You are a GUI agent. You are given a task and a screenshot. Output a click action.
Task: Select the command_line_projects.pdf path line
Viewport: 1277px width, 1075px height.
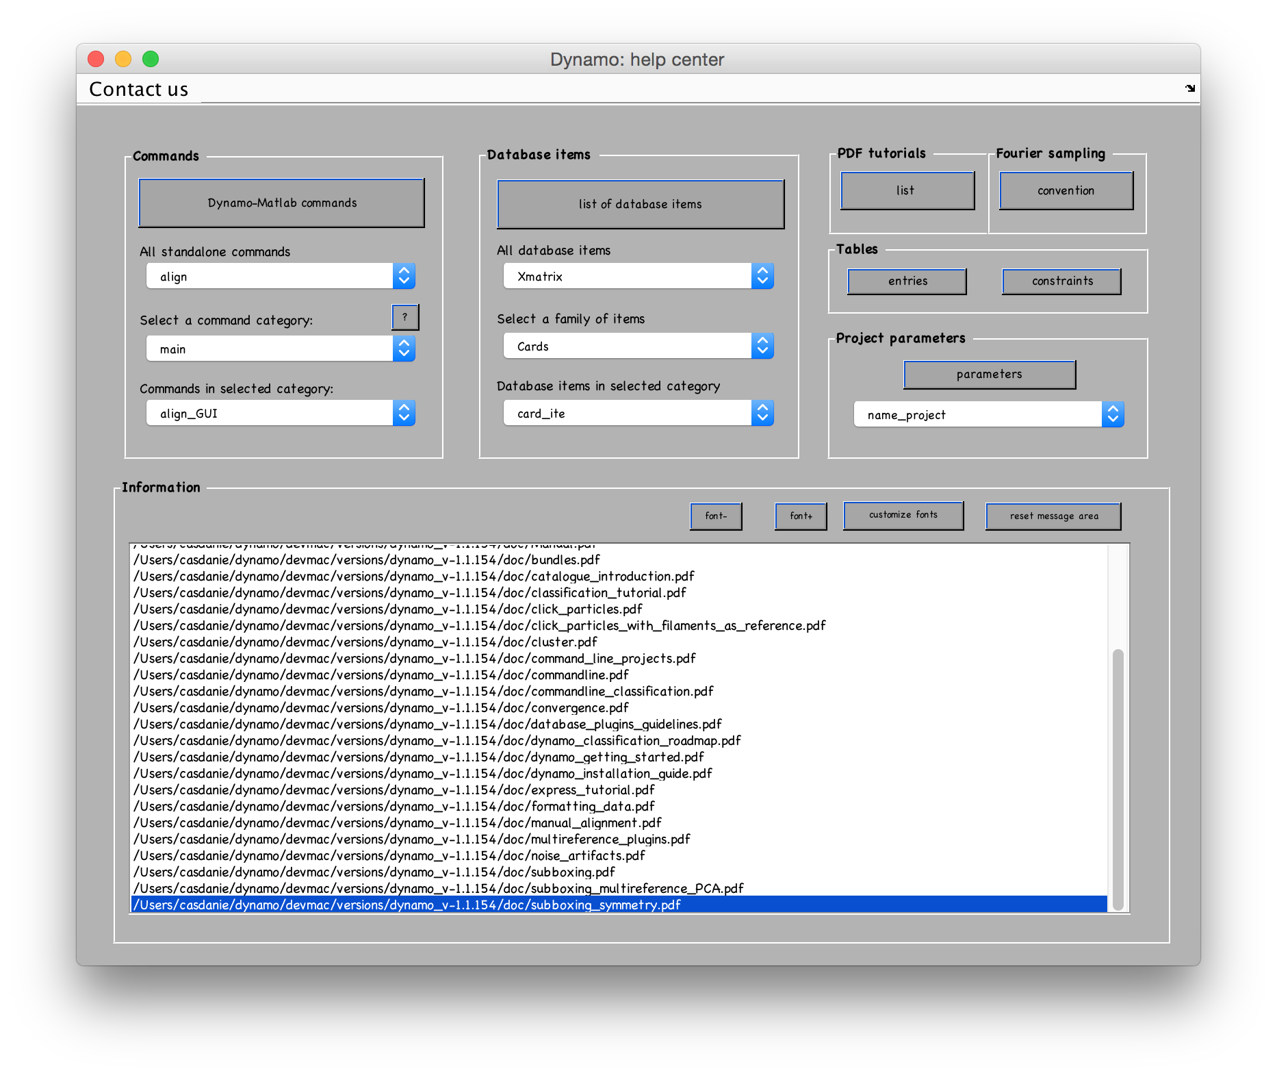[x=619, y=659]
